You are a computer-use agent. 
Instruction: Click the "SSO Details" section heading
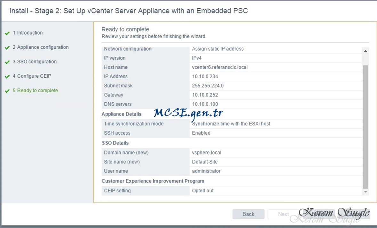tap(115, 143)
